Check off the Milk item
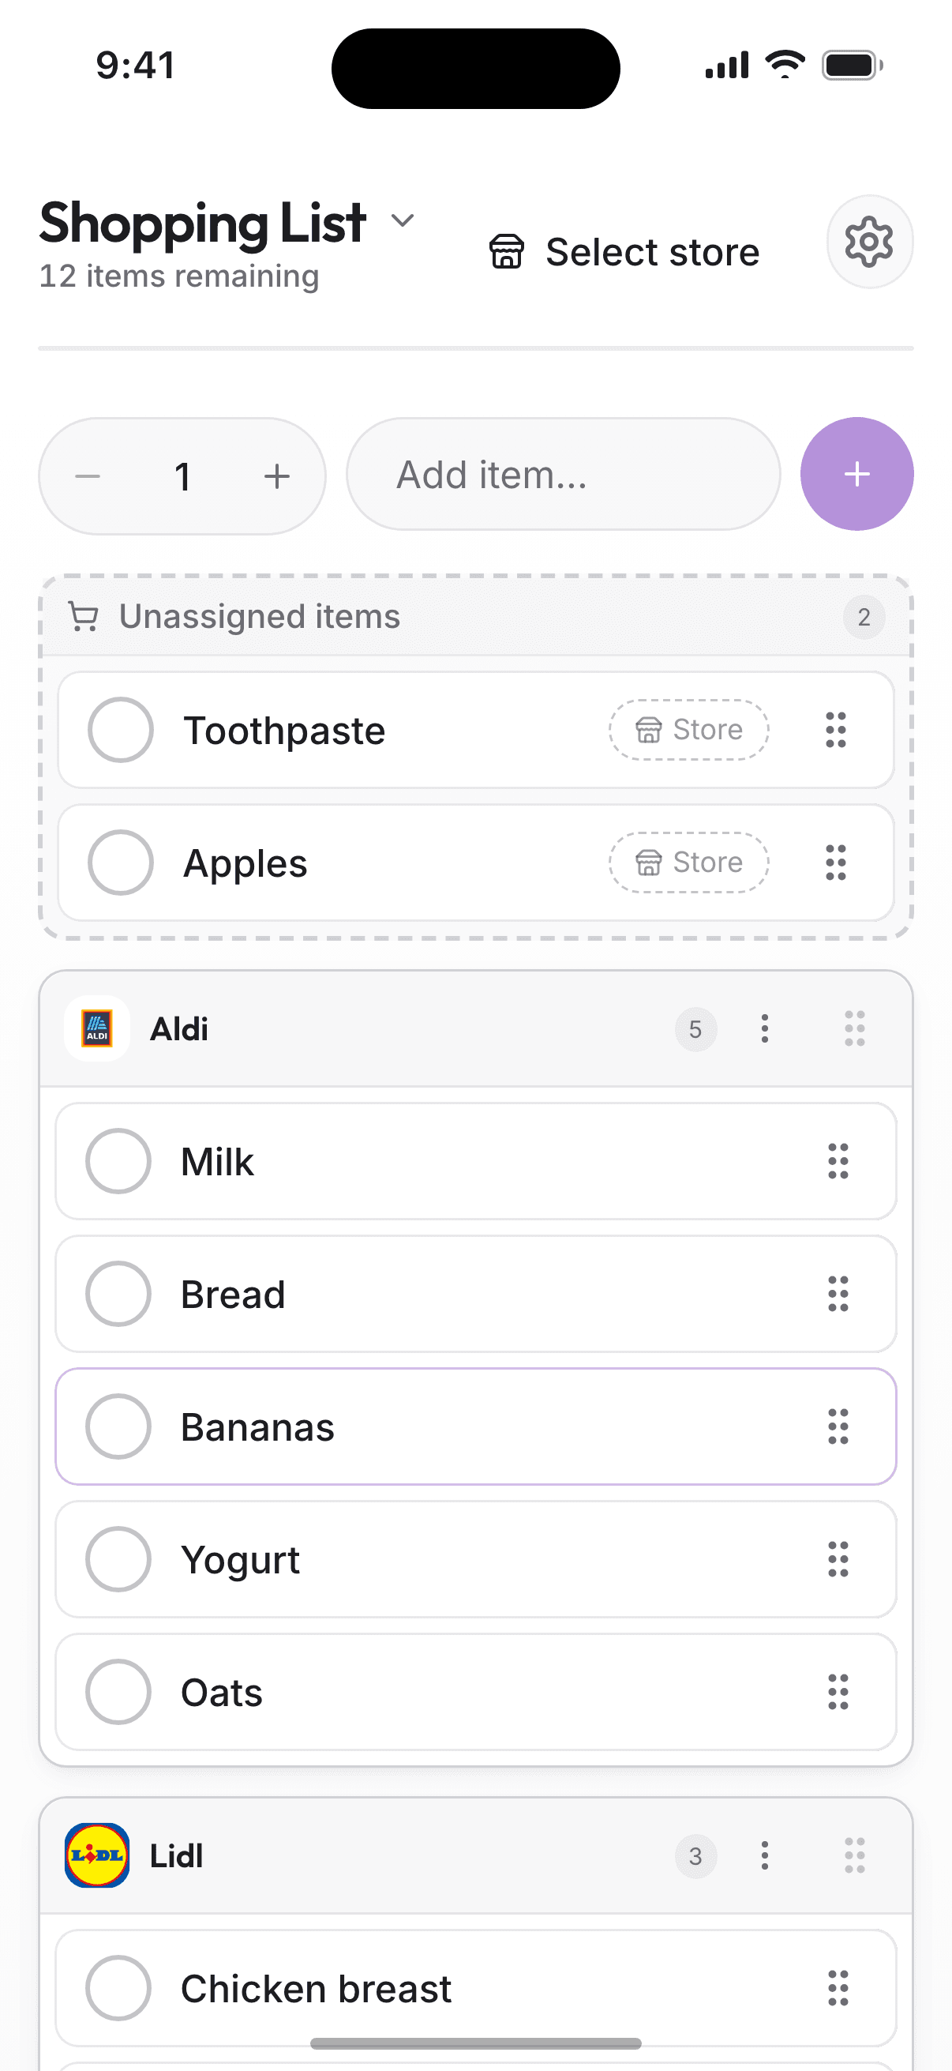952x2071 pixels. [x=118, y=1161]
